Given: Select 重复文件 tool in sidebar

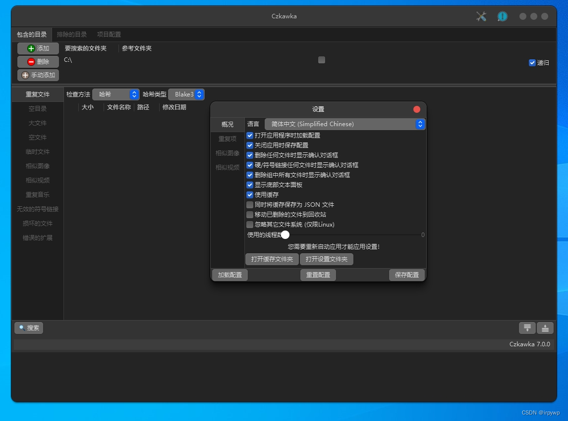Looking at the screenshot, I should click(38, 94).
